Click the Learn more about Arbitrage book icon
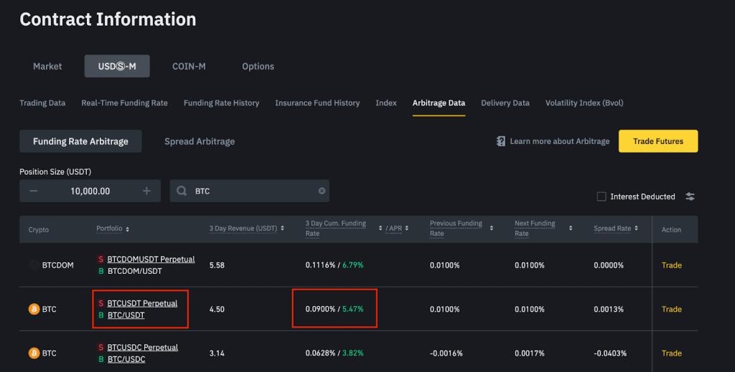This screenshot has height=372, width=735. 501,141
